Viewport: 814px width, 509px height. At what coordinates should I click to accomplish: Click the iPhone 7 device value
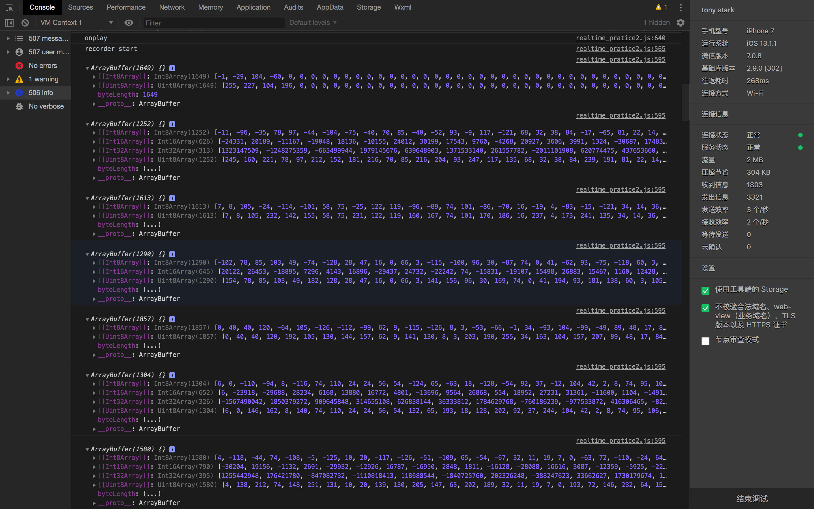click(760, 31)
